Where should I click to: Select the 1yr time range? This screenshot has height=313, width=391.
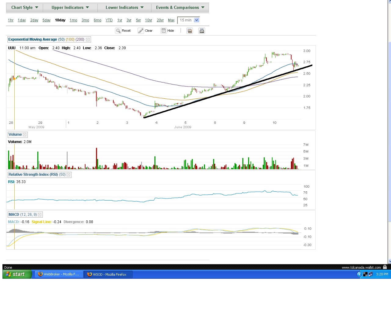(120, 20)
